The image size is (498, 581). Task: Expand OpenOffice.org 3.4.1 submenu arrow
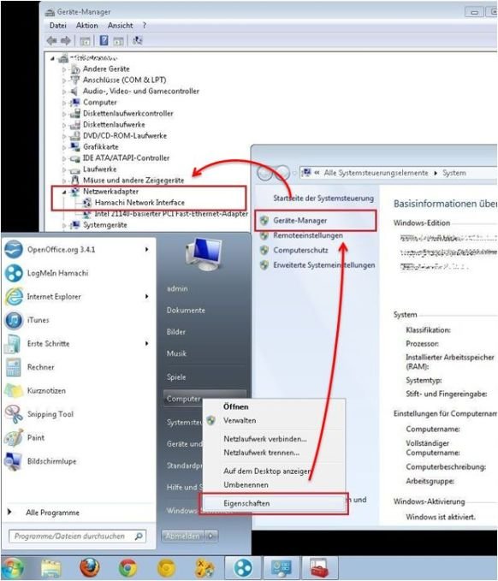[146, 249]
